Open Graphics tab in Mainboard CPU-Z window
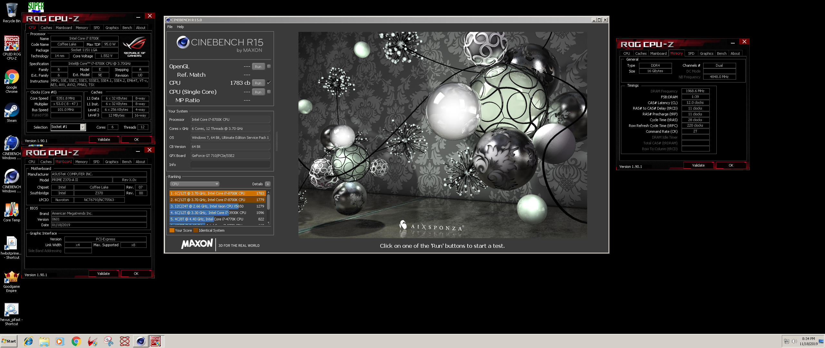Viewport: 825px width, 348px height. [112, 162]
